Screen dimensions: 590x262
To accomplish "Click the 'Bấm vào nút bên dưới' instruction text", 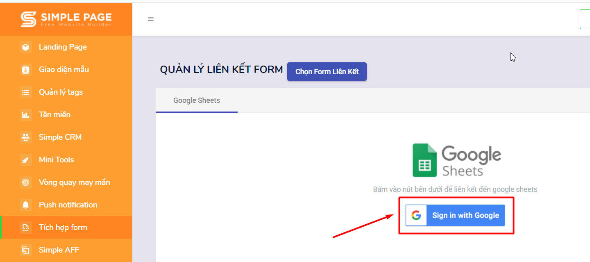I will pyautogui.click(x=455, y=189).
